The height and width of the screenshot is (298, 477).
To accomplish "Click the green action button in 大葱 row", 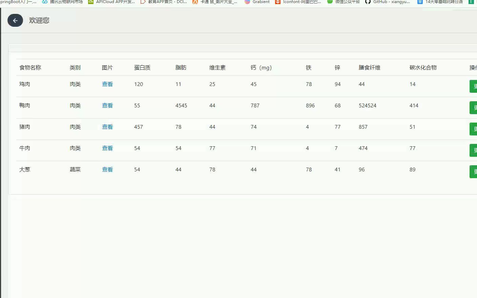I will coord(474,171).
